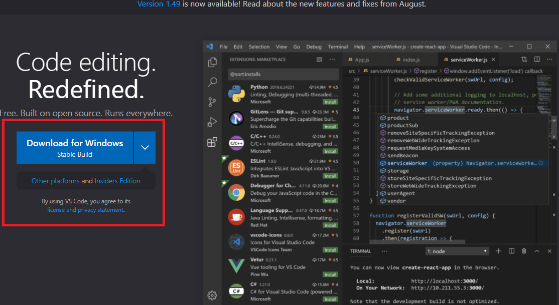The width and height of the screenshot is (559, 305).
Task: Click the GitLens extension icon
Action: coord(236,119)
